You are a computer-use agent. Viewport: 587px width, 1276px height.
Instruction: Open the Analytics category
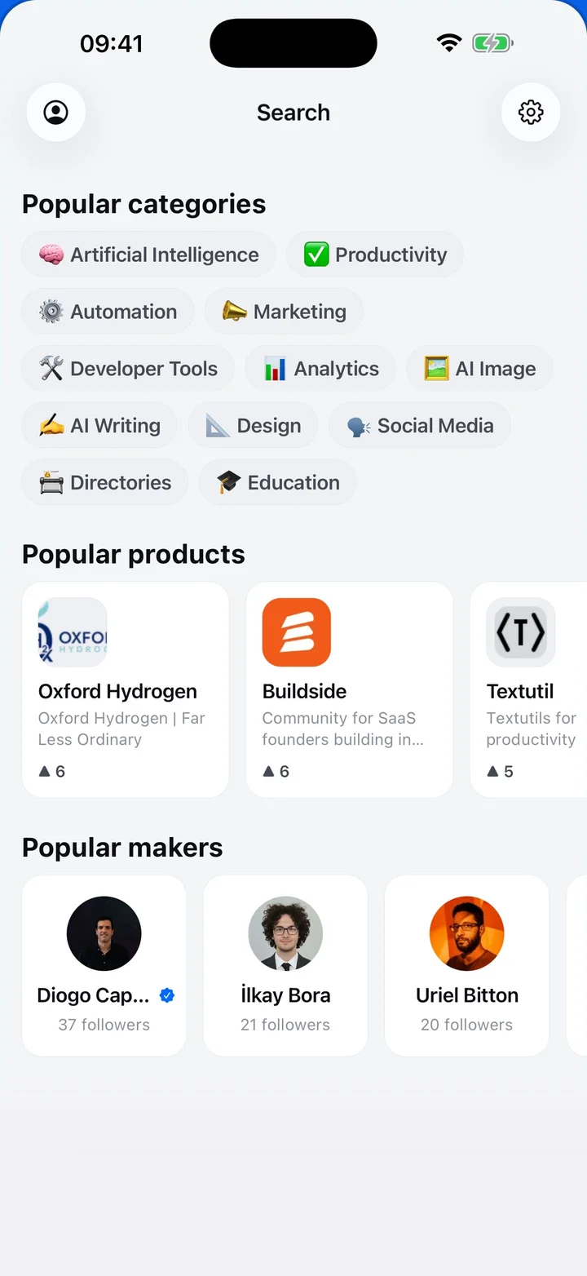pyautogui.click(x=320, y=369)
